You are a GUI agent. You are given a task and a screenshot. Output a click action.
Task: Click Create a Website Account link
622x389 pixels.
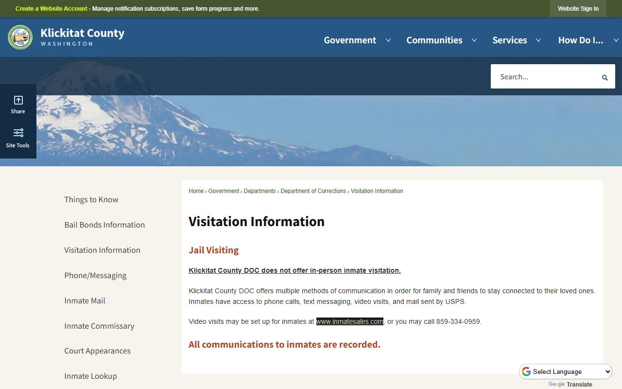(52, 9)
